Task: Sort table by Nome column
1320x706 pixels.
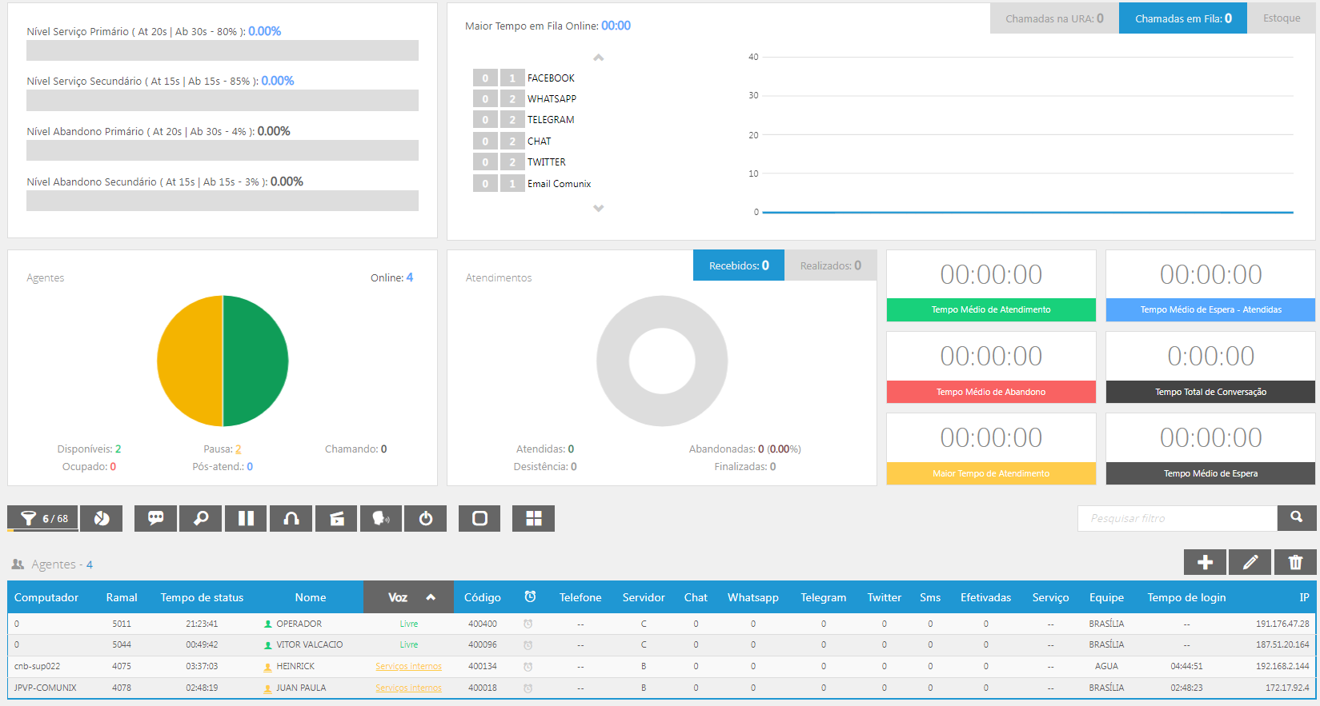Action: coord(311,597)
